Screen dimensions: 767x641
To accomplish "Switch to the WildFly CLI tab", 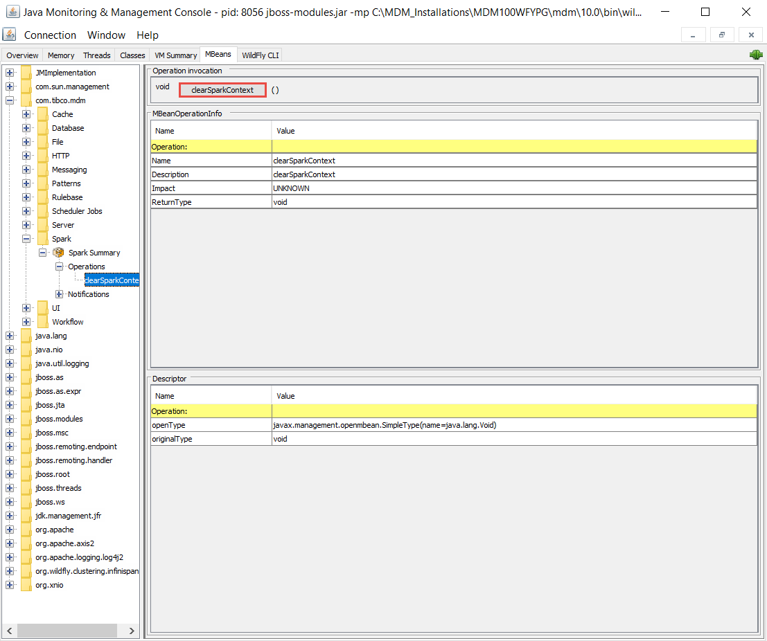I will (x=260, y=55).
